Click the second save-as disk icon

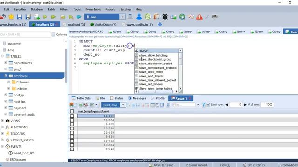28,17
